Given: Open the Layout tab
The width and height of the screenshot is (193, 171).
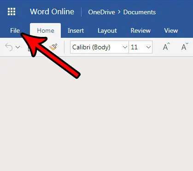Looking at the screenshot, I should [107, 31].
